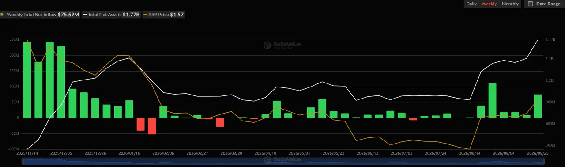Image resolution: width=565 pixels, height=167 pixels.
Task: Click the x-axis label 2026/05/22
Action: pyautogui.click(x=334, y=153)
